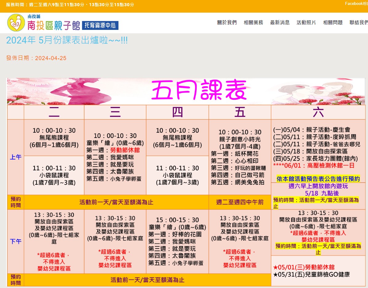The image size is (368, 288).
Task: Open 活動照片 in the navigation bar
Action: (306, 22)
